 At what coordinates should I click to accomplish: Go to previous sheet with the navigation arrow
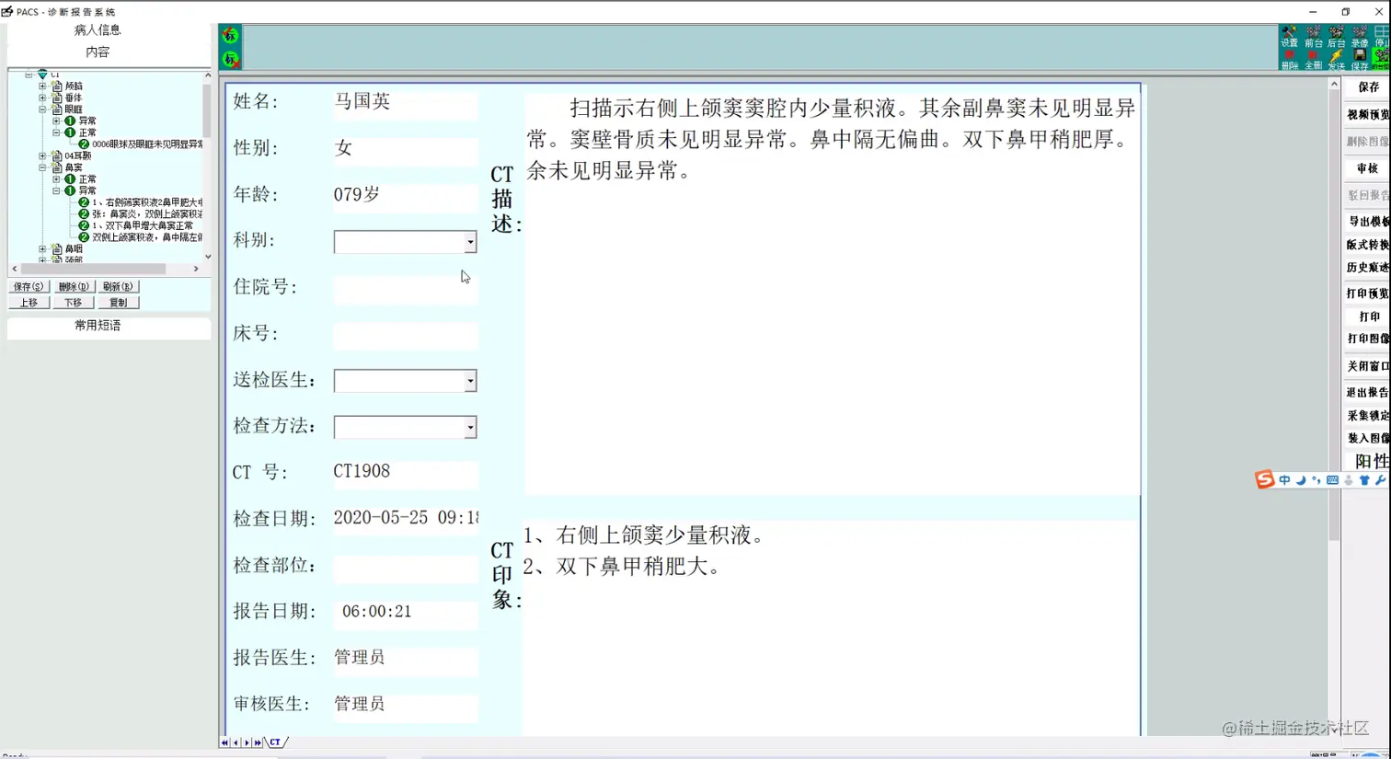(x=236, y=742)
